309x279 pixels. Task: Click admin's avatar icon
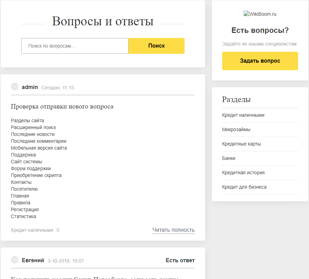(x=15, y=87)
